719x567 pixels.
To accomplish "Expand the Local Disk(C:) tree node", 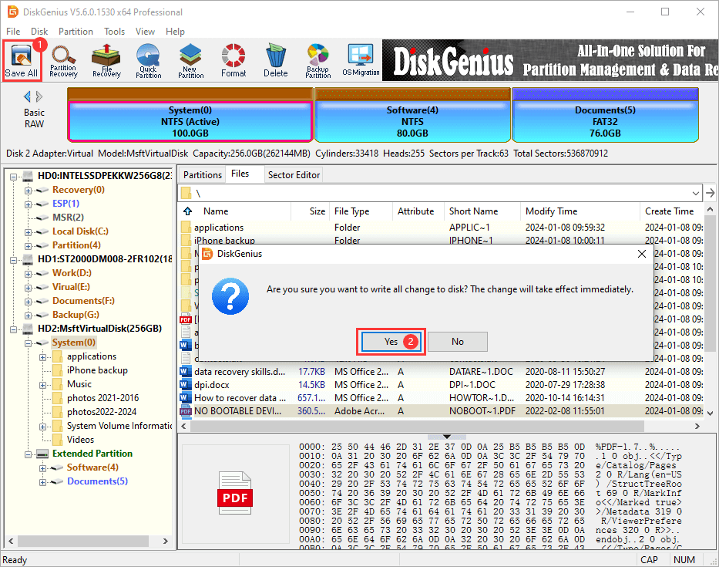I will 28,232.
